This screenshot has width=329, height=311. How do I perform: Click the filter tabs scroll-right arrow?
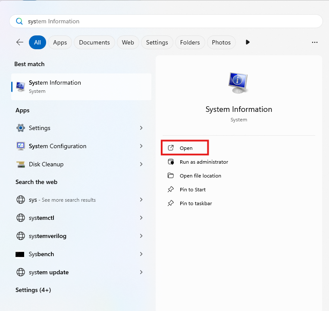(x=248, y=42)
